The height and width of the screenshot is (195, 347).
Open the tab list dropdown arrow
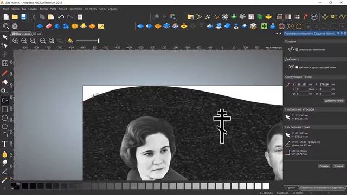pyautogui.click(x=277, y=34)
